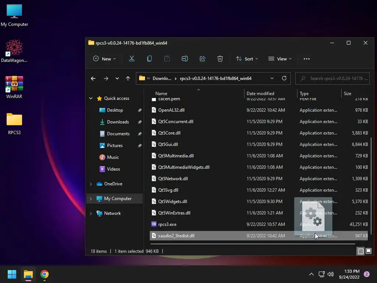377x283 pixels.
Task: Open Desktop in Quick access
Action: [115, 110]
